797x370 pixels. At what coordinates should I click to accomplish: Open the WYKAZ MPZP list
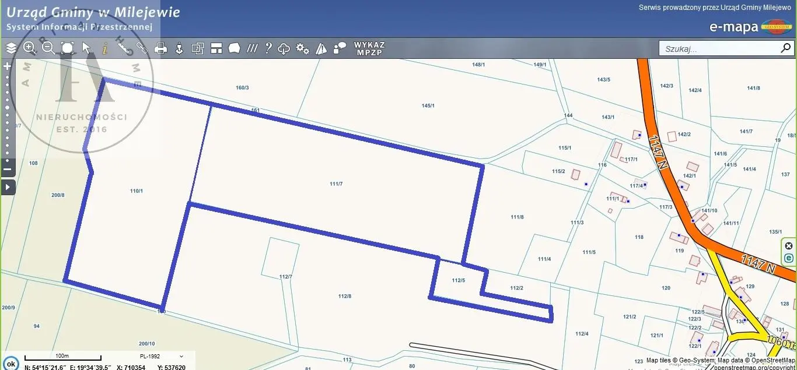pos(369,48)
